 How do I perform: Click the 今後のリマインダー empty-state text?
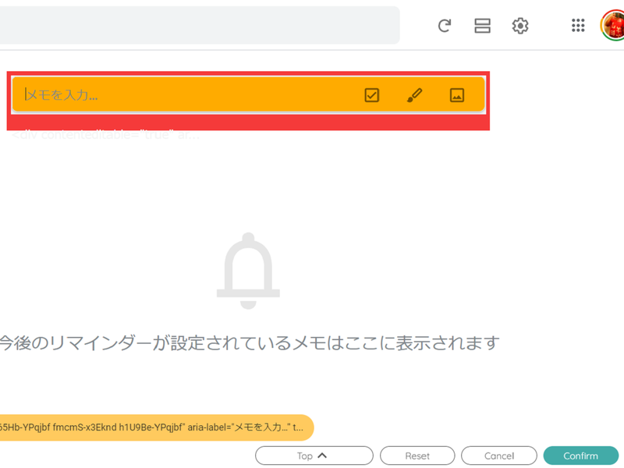pos(249,343)
